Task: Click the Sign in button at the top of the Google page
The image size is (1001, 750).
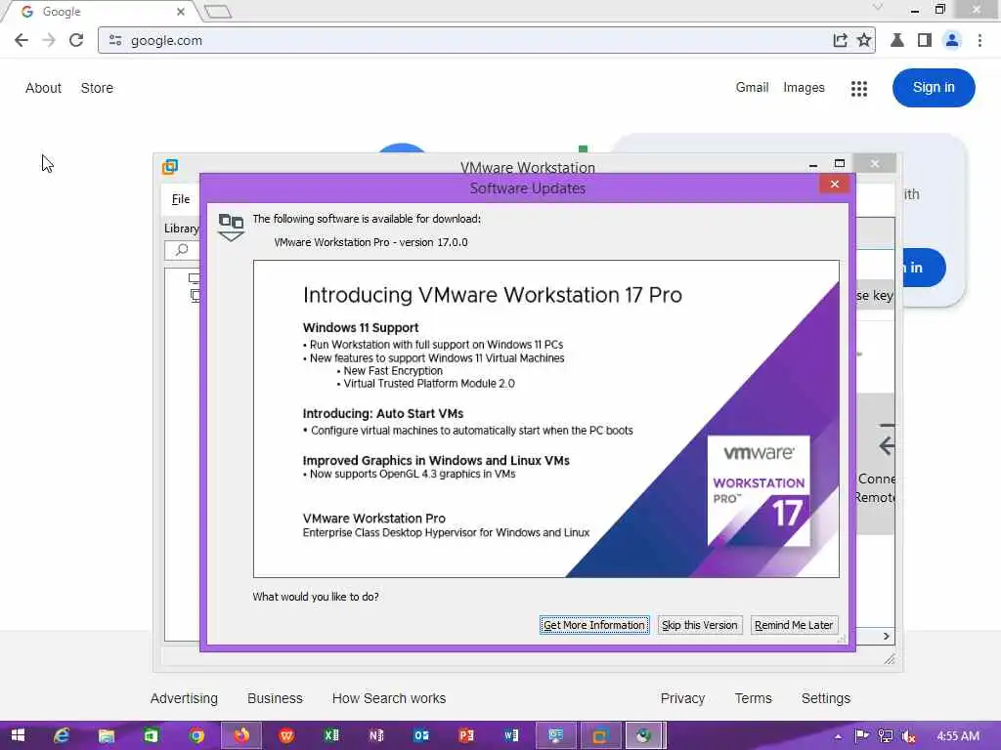Action: 934,87
